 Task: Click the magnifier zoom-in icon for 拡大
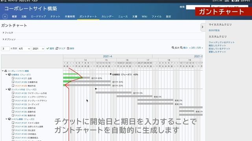coord(173,48)
